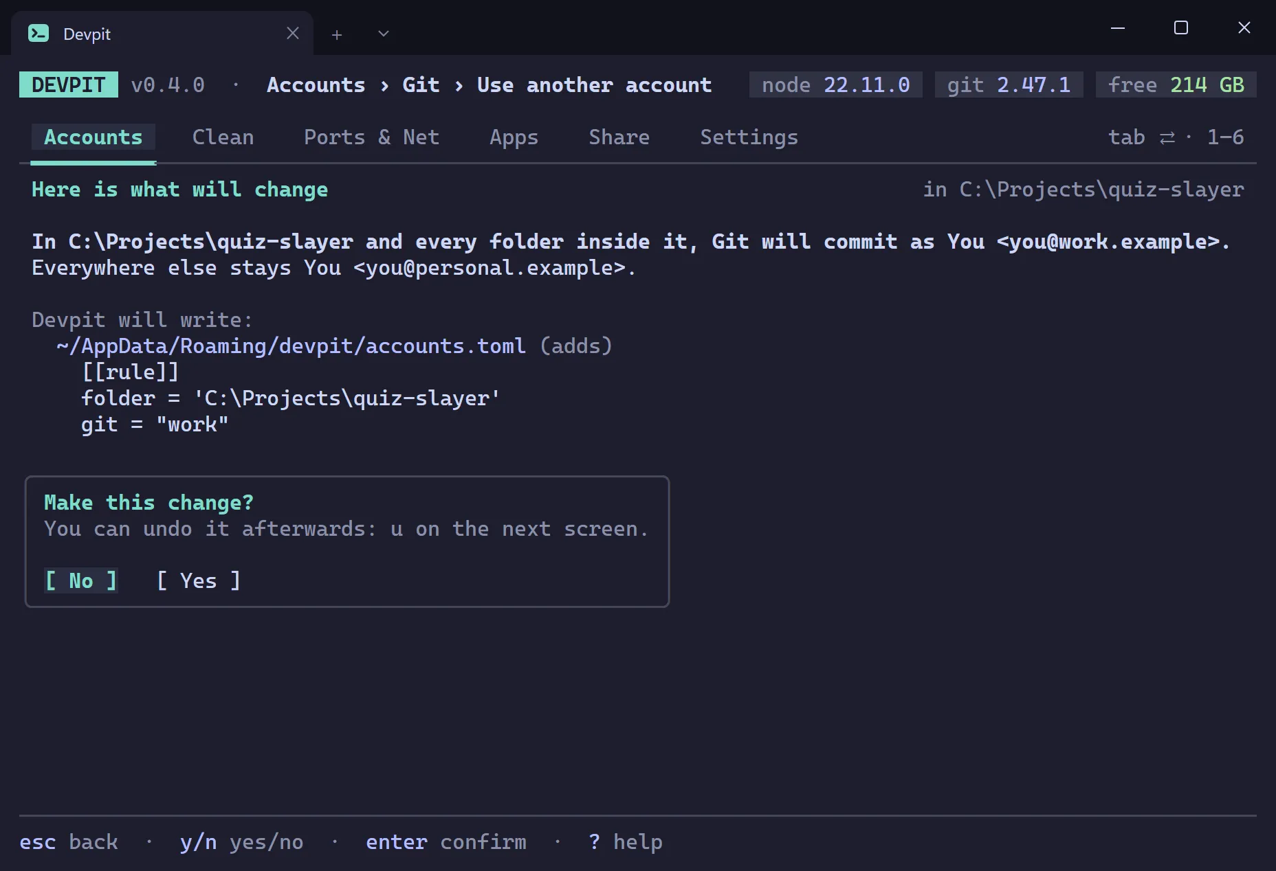Navigate to Git breadcrumb
The width and height of the screenshot is (1276, 871).
coord(421,84)
